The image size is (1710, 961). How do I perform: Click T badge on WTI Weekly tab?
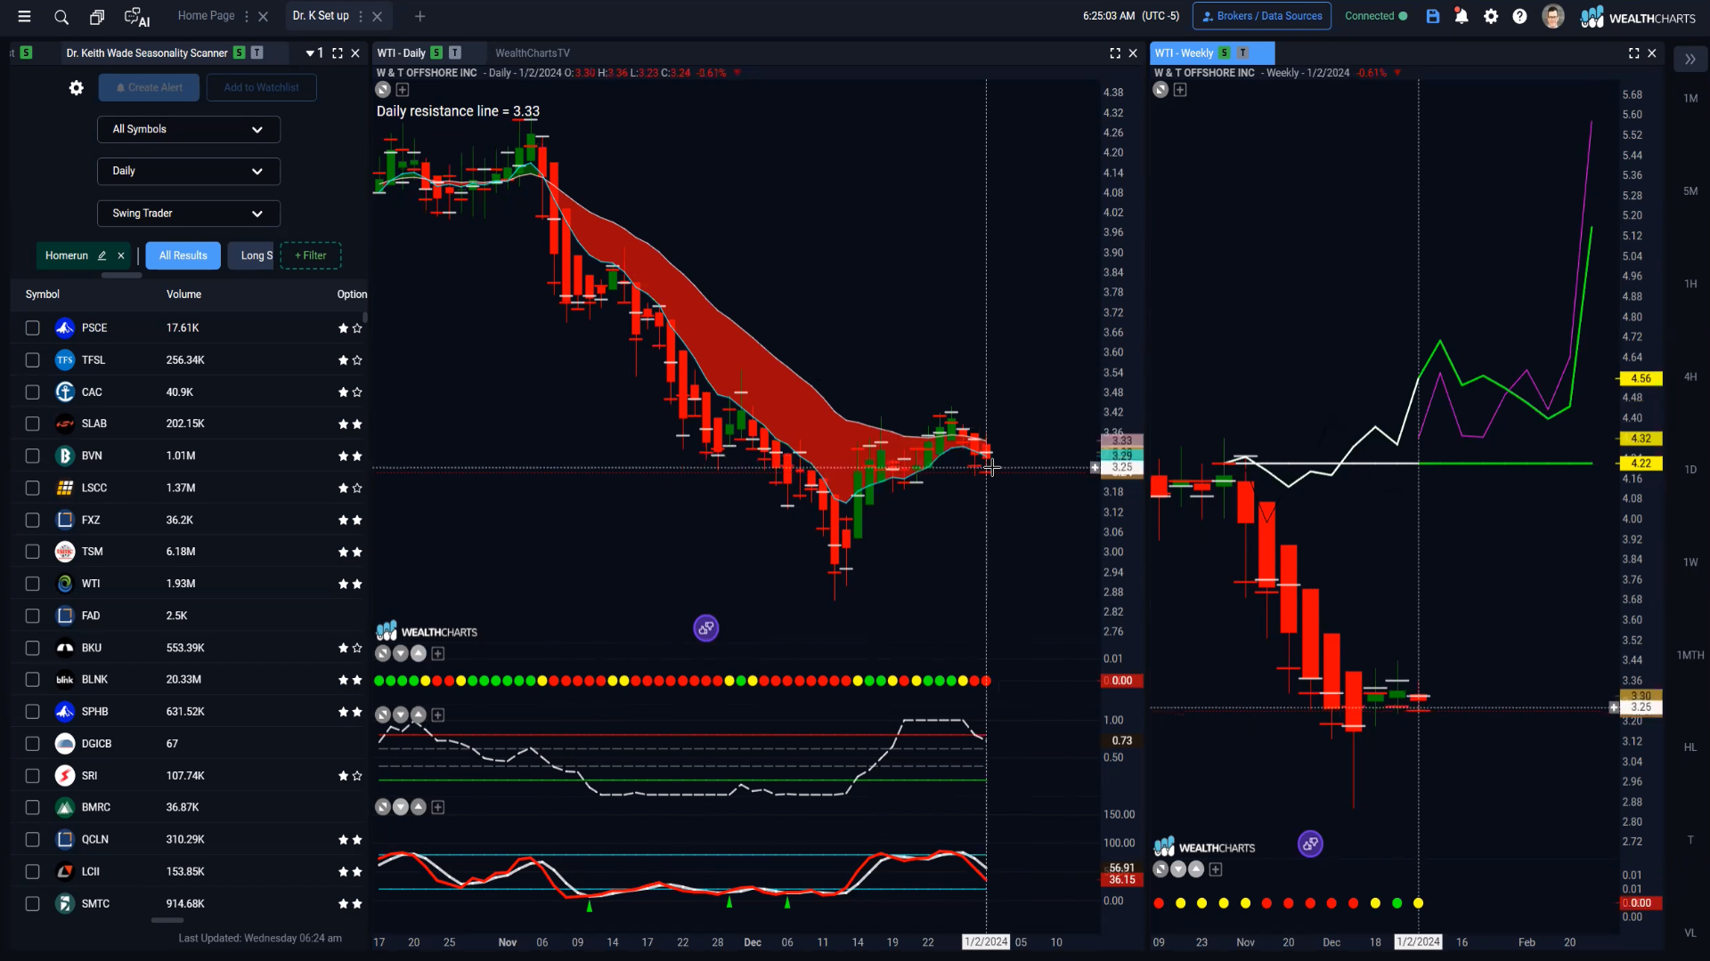[1242, 53]
